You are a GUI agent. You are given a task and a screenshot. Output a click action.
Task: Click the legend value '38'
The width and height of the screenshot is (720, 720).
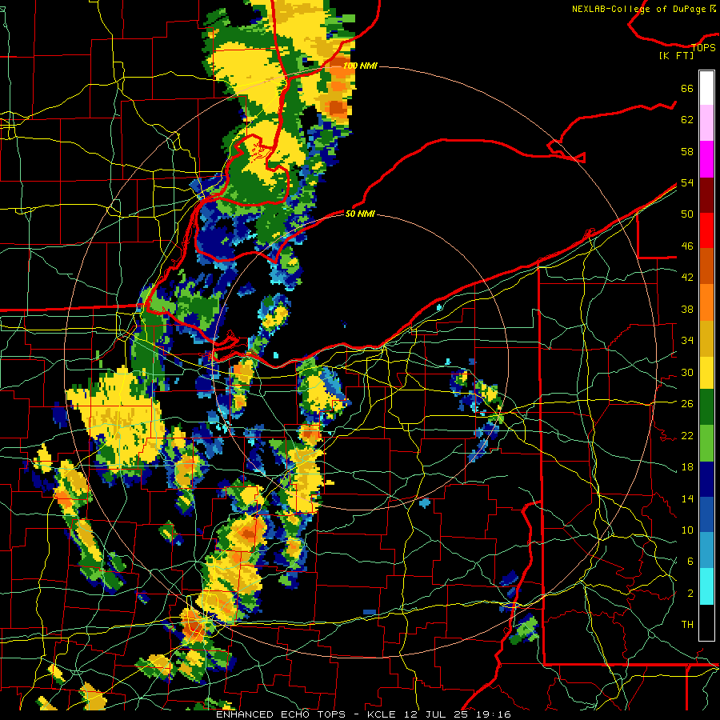click(x=687, y=309)
